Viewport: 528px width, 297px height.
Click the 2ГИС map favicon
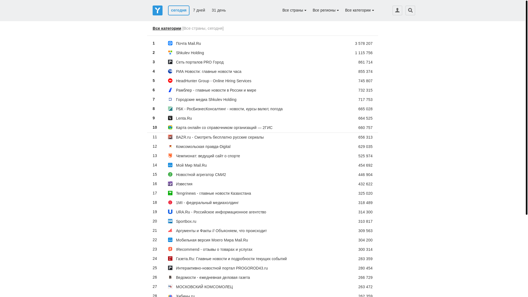click(x=170, y=127)
